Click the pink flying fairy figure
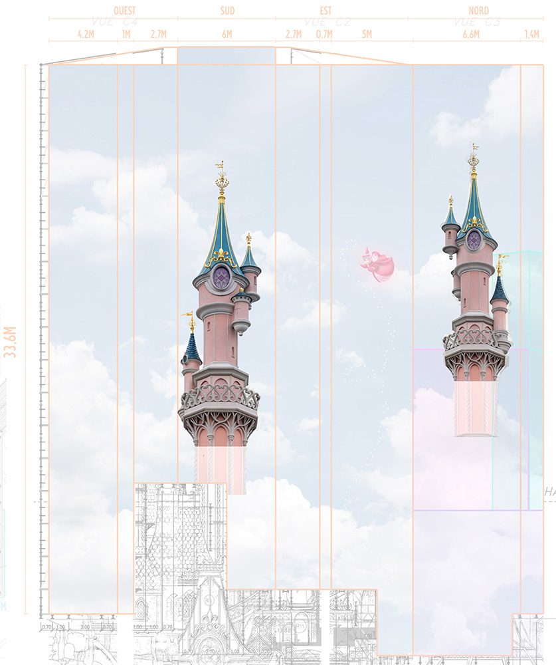Screen dimensions: 556x665 378,264
